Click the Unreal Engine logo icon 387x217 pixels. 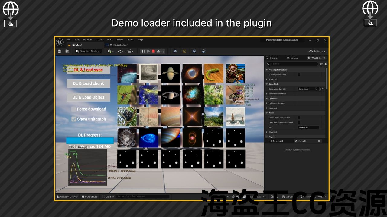pos(60,42)
